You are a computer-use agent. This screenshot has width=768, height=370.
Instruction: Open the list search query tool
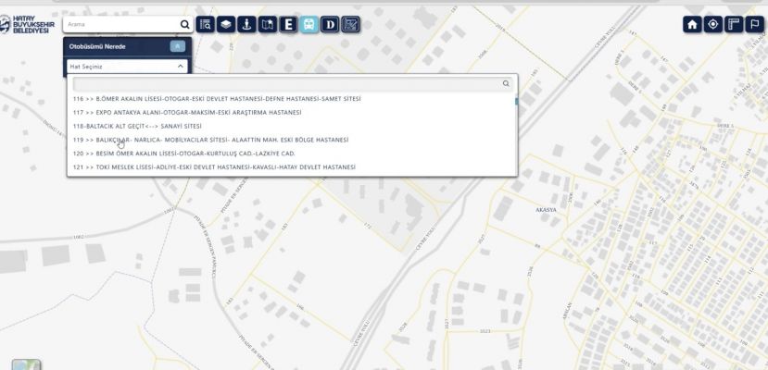pyautogui.click(x=206, y=25)
